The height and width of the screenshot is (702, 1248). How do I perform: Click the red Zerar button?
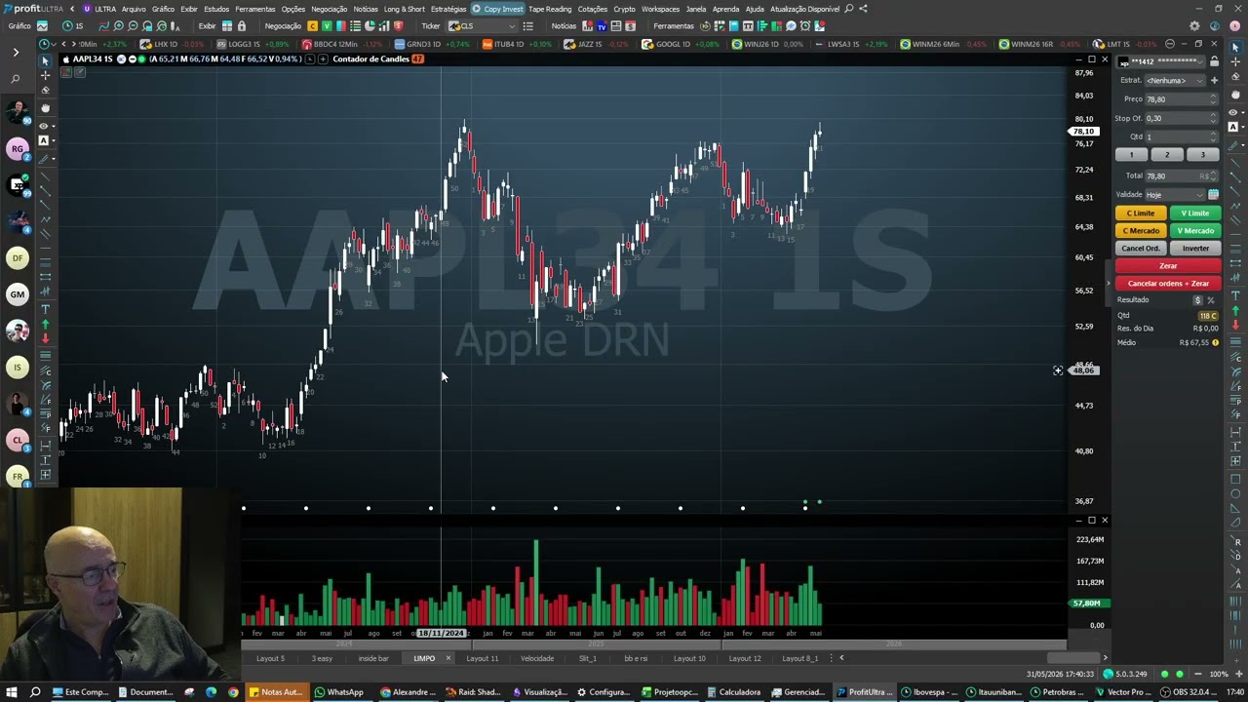click(x=1168, y=266)
